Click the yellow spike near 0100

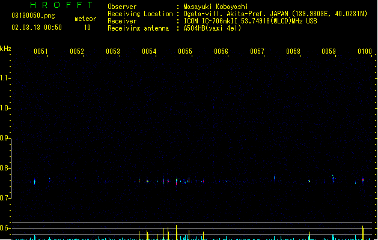click(x=363, y=233)
